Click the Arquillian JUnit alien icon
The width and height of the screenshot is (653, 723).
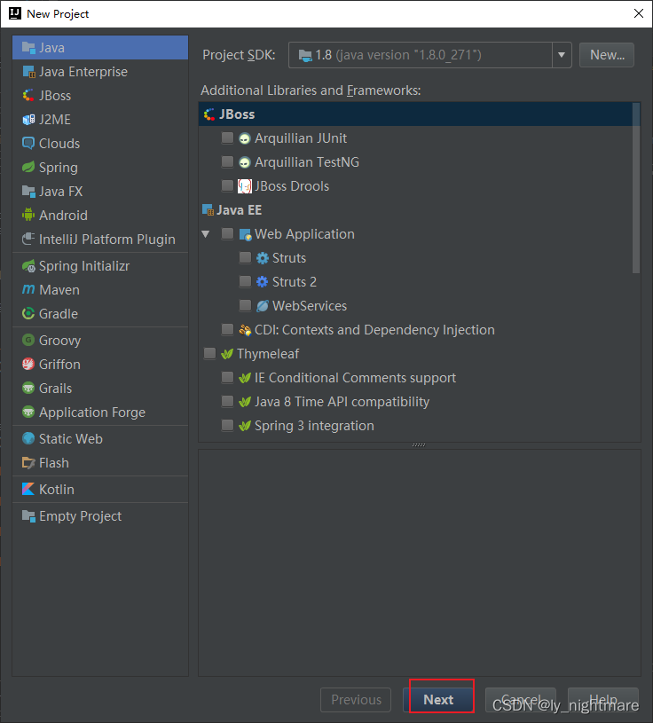point(244,138)
